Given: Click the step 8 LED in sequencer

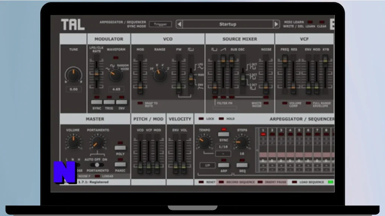Looking at the screenshot, I should 326,134.
